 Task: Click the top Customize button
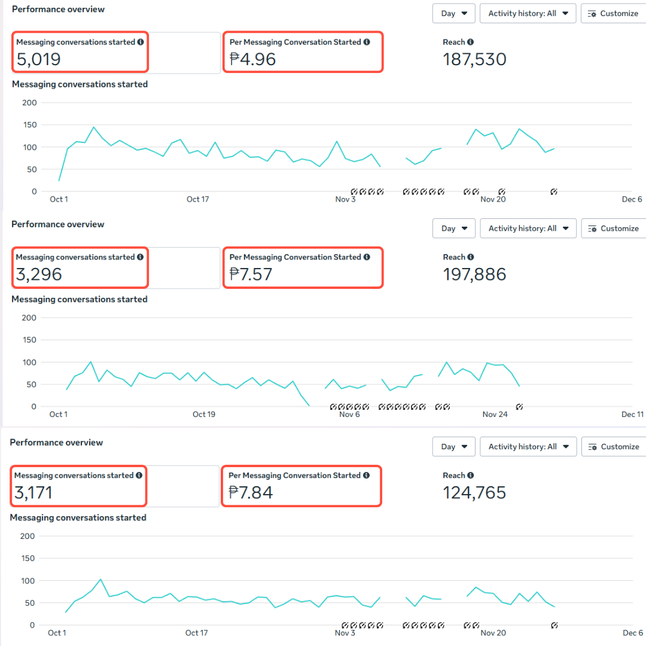613,13
